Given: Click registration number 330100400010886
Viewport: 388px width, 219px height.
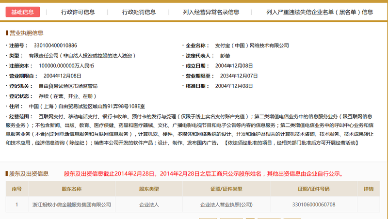Looking at the screenshot, I should click(x=55, y=46).
